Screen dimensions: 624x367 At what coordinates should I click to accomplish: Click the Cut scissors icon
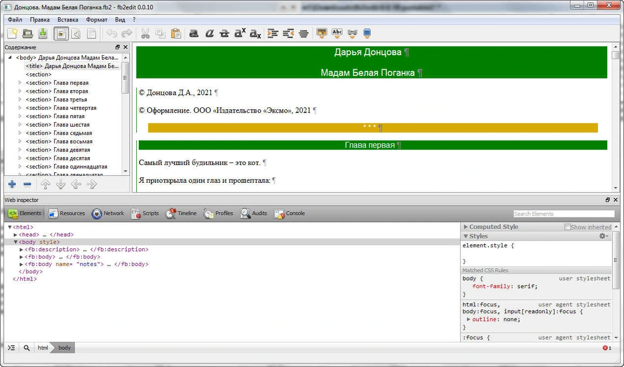145,33
